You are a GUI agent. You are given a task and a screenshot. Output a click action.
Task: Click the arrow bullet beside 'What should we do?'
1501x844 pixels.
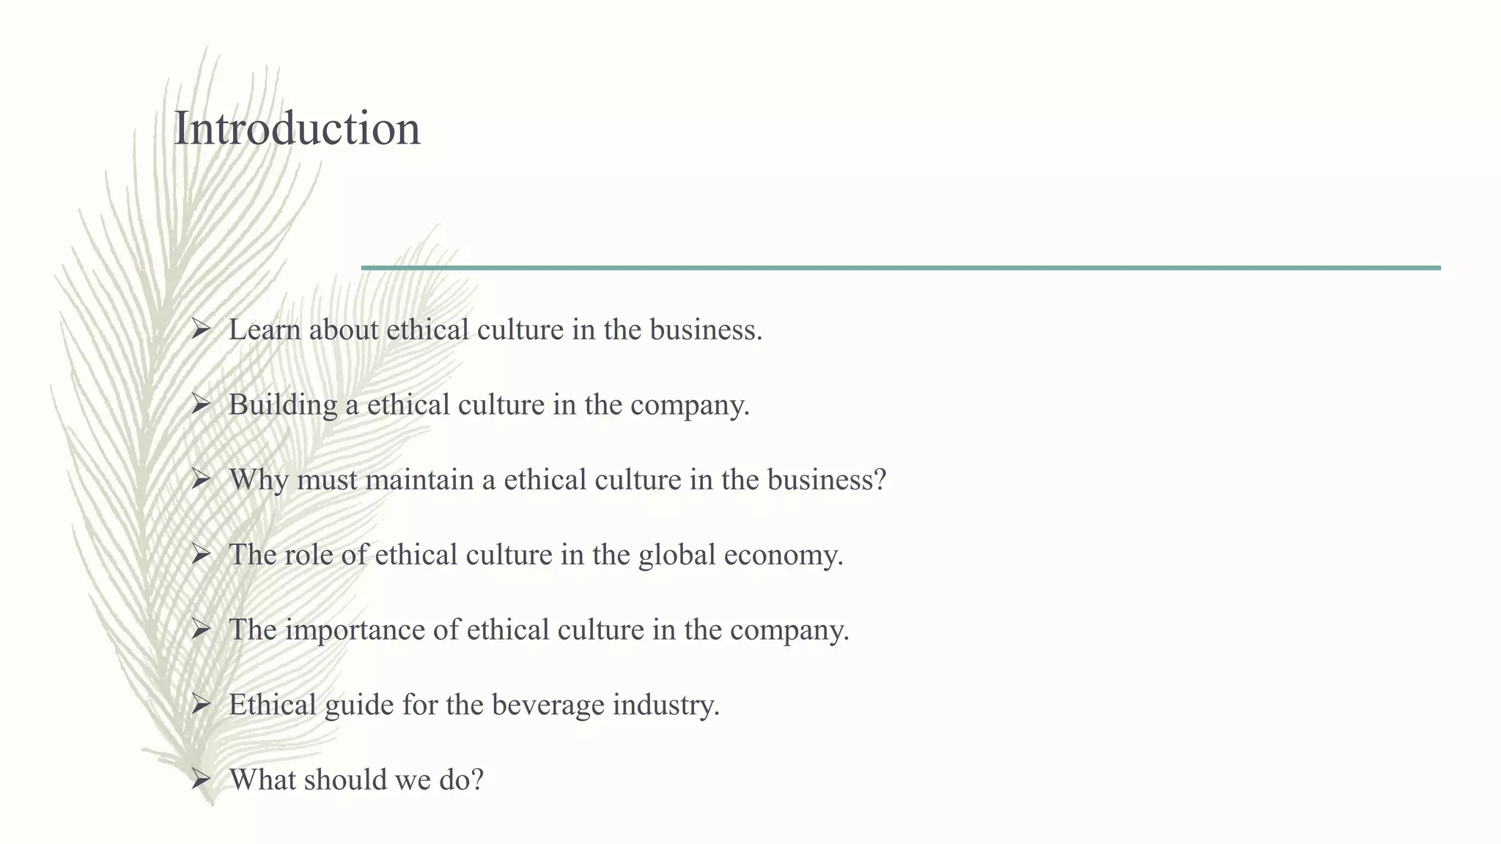coord(201,779)
